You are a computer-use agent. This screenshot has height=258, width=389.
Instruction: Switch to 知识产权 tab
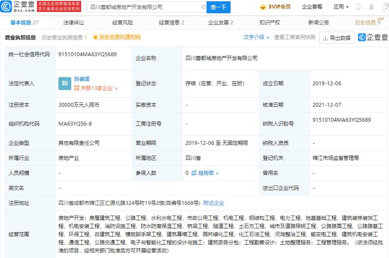point(270,23)
